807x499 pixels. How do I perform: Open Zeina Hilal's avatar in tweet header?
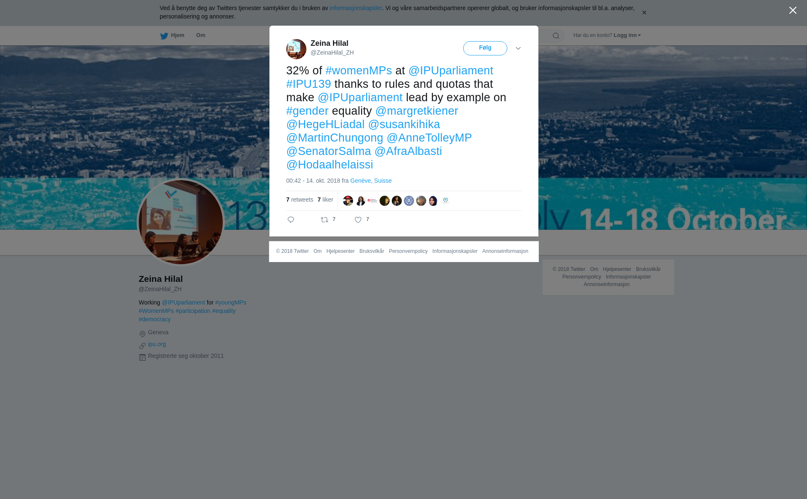[x=296, y=49]
